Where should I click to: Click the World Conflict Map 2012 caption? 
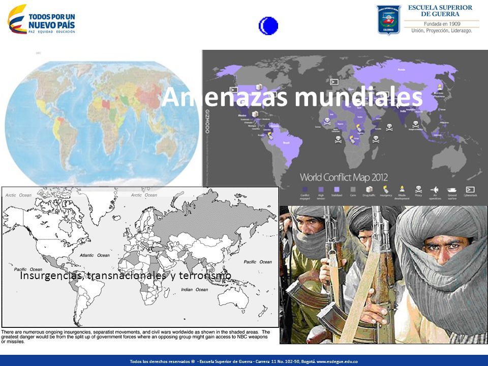click(344, 177)
